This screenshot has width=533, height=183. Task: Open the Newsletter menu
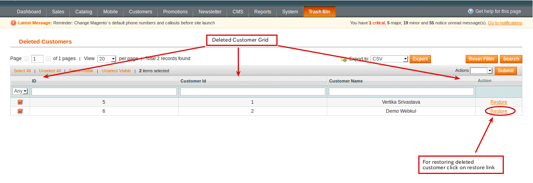210,12
